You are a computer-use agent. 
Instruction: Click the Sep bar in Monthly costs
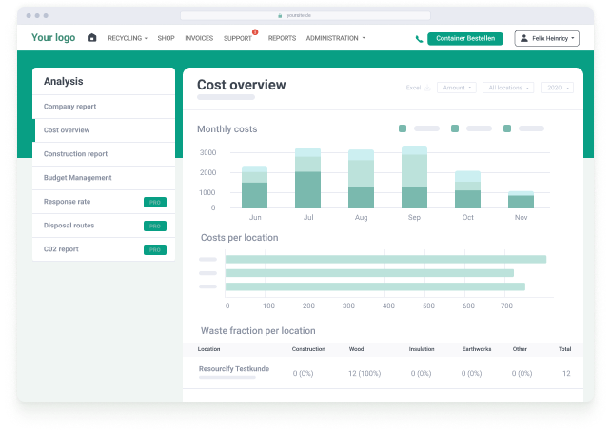click(414, 177)
